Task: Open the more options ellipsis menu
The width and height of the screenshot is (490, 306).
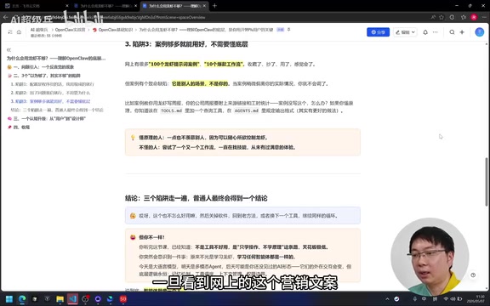Action: coord(435,32)
